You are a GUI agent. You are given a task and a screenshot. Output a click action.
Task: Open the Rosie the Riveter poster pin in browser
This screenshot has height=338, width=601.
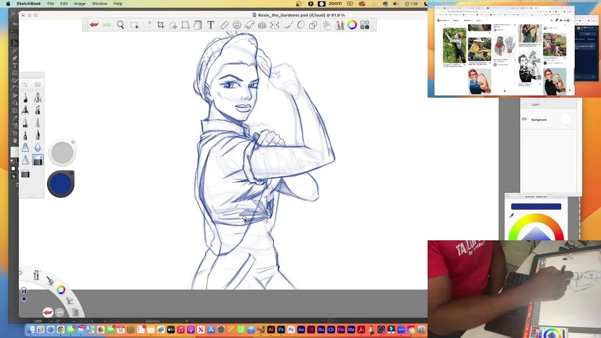pyautogui.click(x=479, y=81)
